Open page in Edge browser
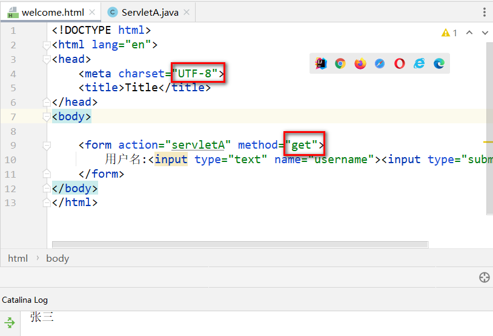The width and height of the screenshot is (493, 336). [438, 63]
